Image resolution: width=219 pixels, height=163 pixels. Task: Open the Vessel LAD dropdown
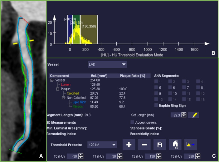tap(107, 64)
